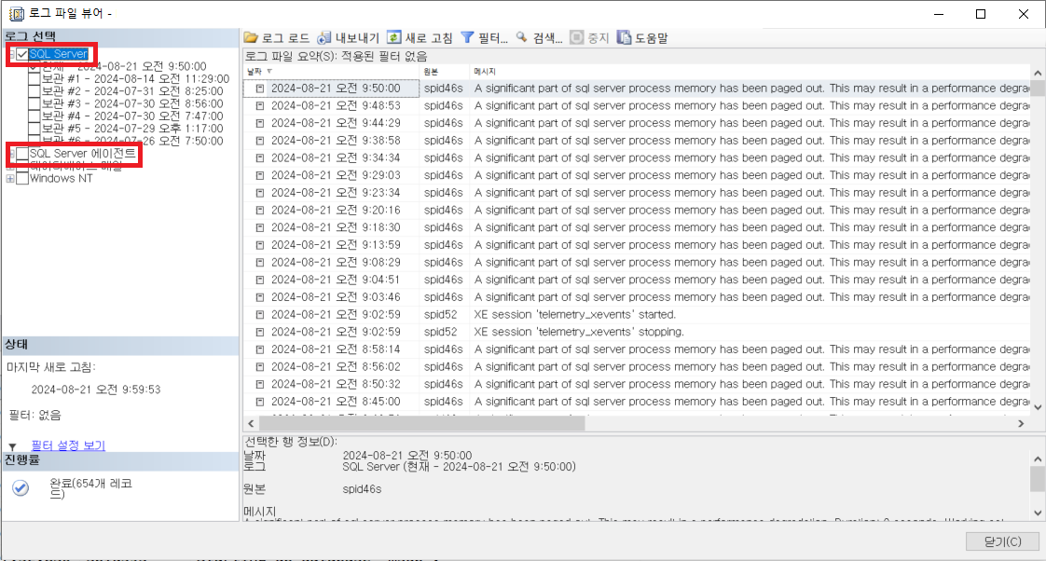This screenshot has height=561, width=1046.
Task: Click the row icon for 9:44:29 entry
Action: pos(260,123)
